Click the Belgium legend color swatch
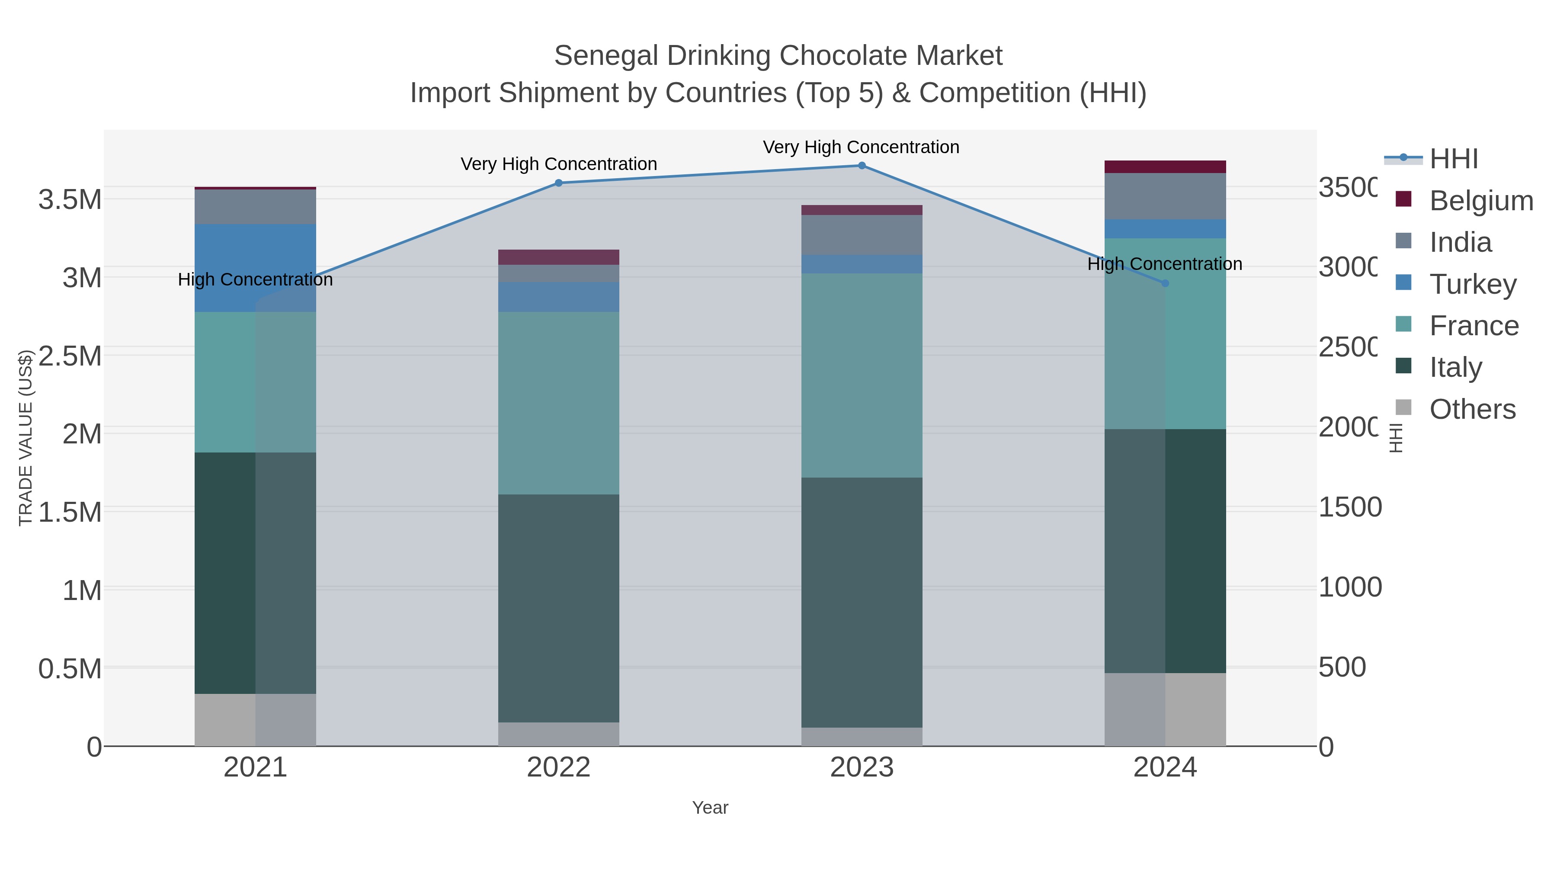 point(1403,199)
